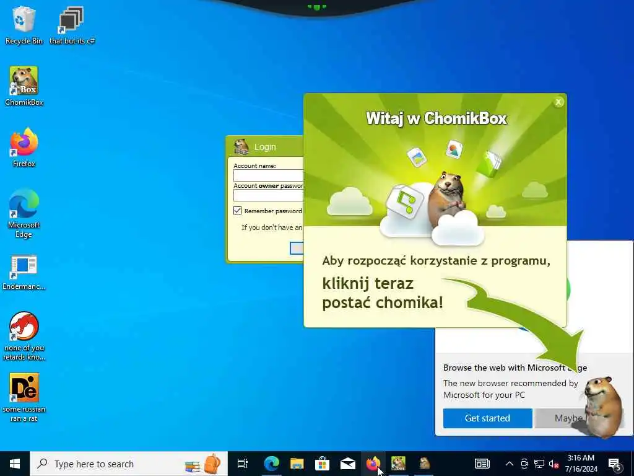Select the 'that but its c#' desktop shortcut
This screenshot has width=634, height=476.
pyautogui.click(x=72, y=24)
